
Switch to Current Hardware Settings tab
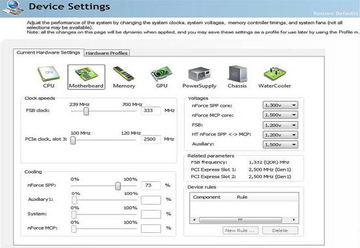click(x=48, y=52)
